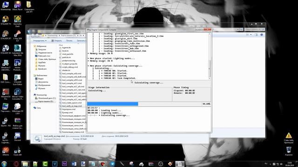This screenshot has width=298, height=167.
Task: Open the Inferno desktop shortcut
Action: 6,151
